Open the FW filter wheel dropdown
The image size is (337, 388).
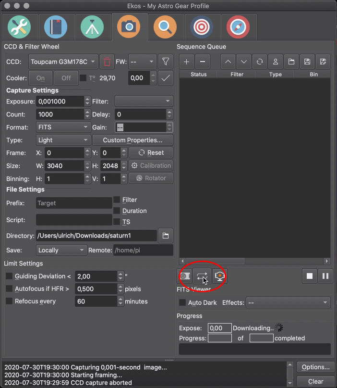tap(143, 62)
